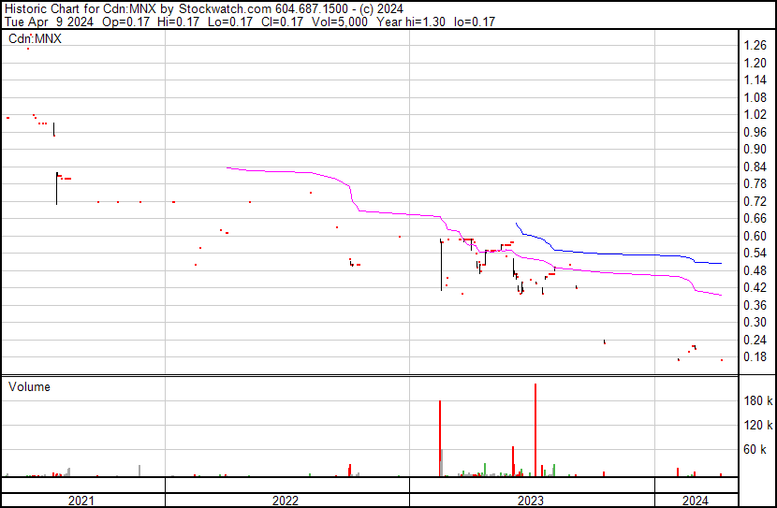Click the 1.20 price axis label
777x508 pixels.
[755, 63]
